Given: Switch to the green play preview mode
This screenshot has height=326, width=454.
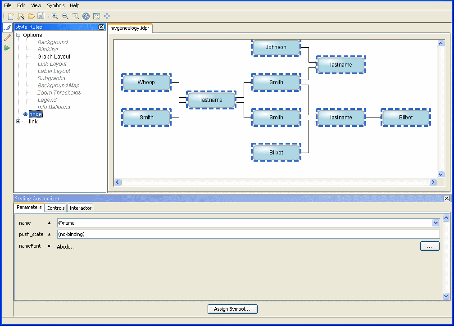Looking at the screenshot, I should [7, 48].
